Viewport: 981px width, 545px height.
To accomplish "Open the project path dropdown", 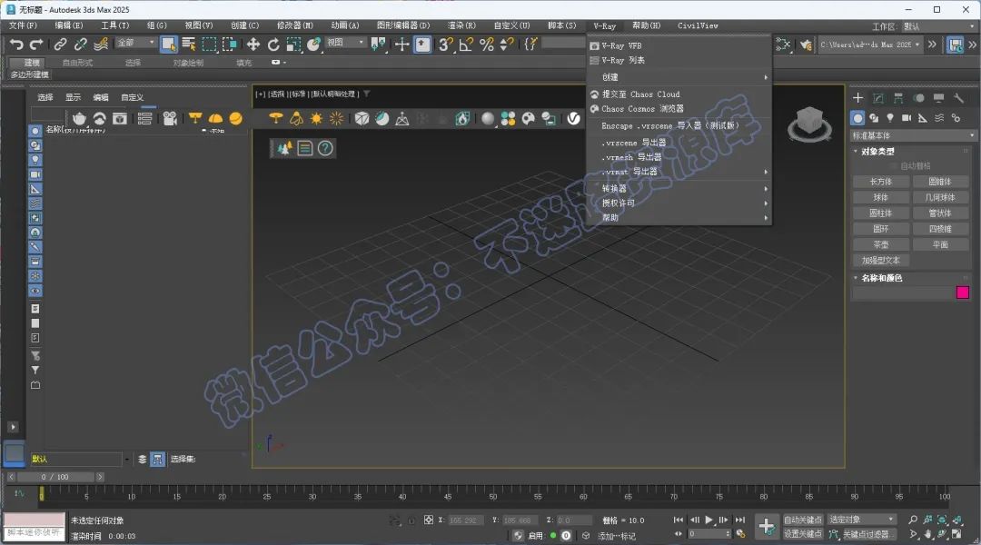I will 870,45.
